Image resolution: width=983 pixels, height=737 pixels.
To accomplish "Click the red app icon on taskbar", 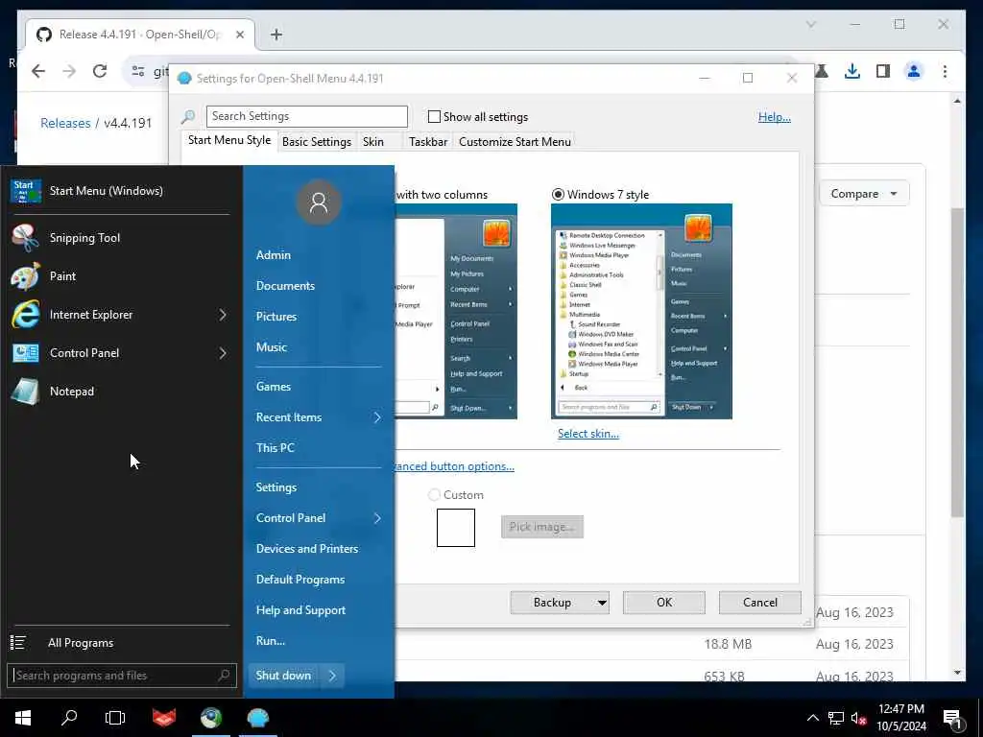I will [x=164, y=718].
